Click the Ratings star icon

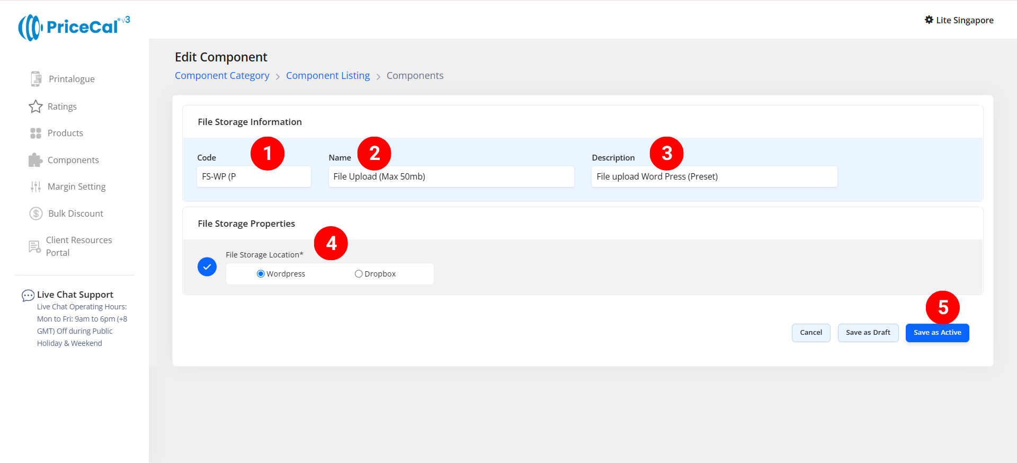tap(35, 106)
